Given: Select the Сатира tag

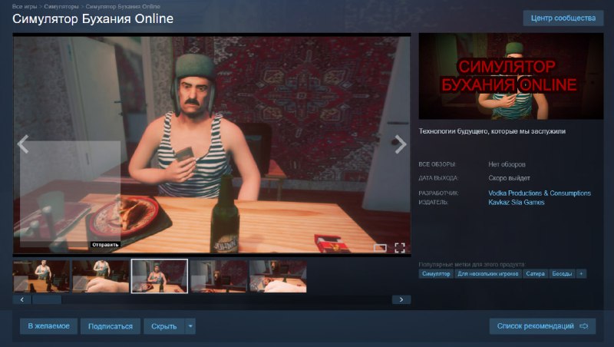Looking at the screenshot, I should [535, 274].
